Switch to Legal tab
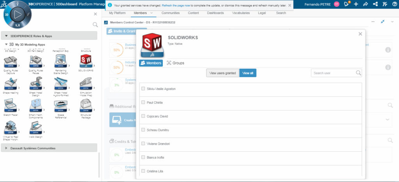This screenshot has height=182, width=399. [262, 13]
